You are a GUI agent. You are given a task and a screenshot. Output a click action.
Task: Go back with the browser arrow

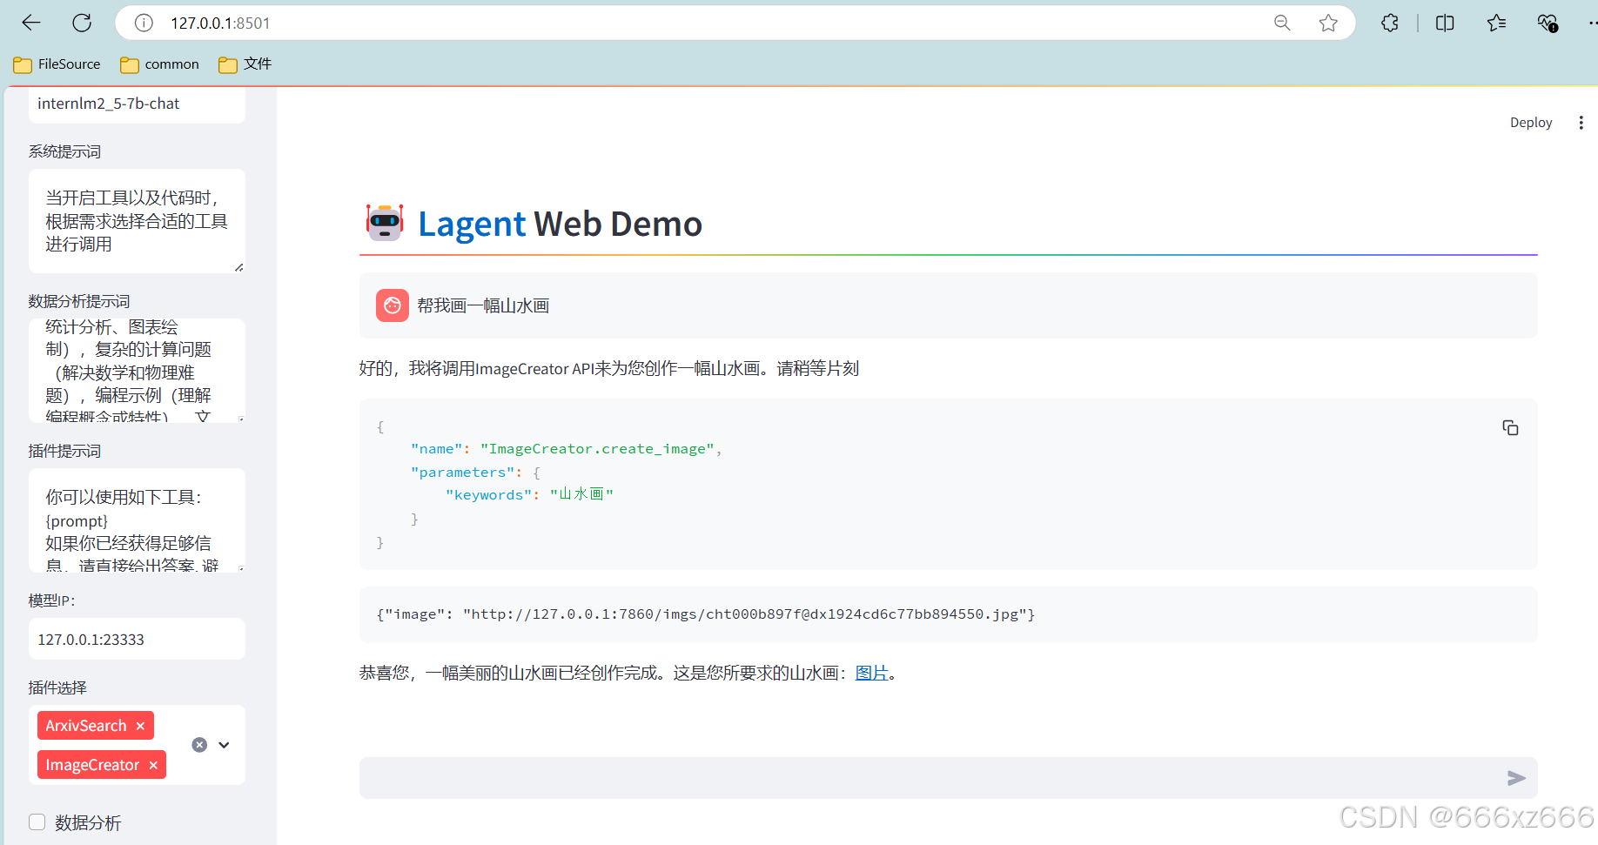point(31,23)
